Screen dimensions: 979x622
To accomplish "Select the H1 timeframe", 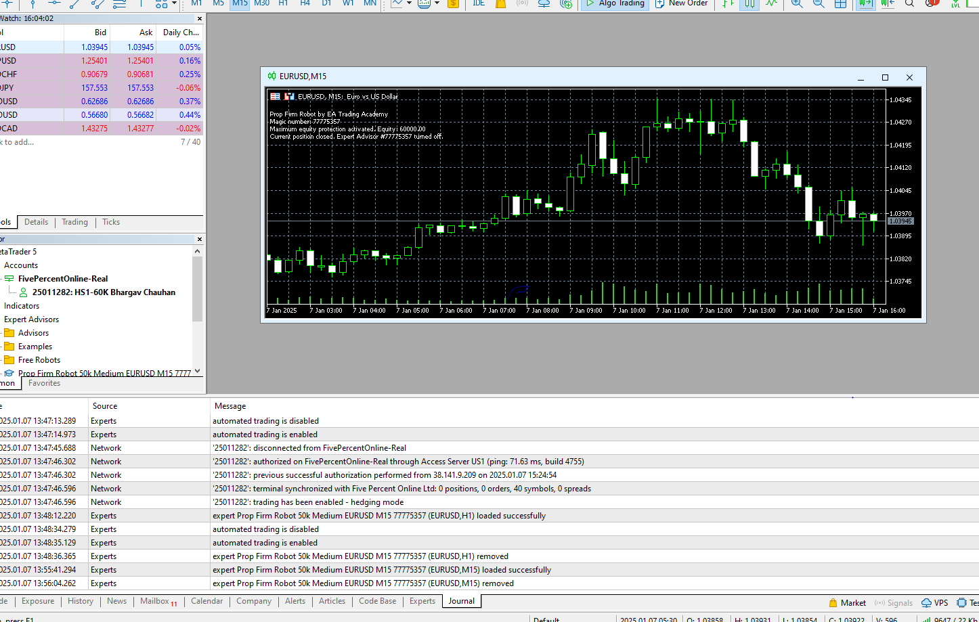I will (283, 3).
